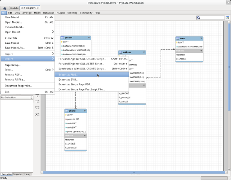Collapse the address table with its arrow
231x180 pixels.
pos(144,52)
